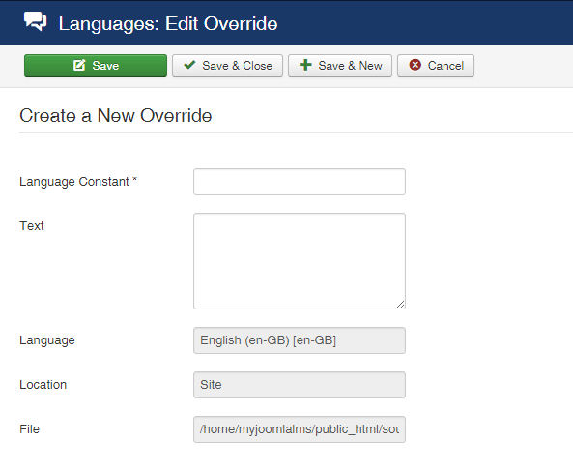
Task: Click the Text field label
Action: 32,226
